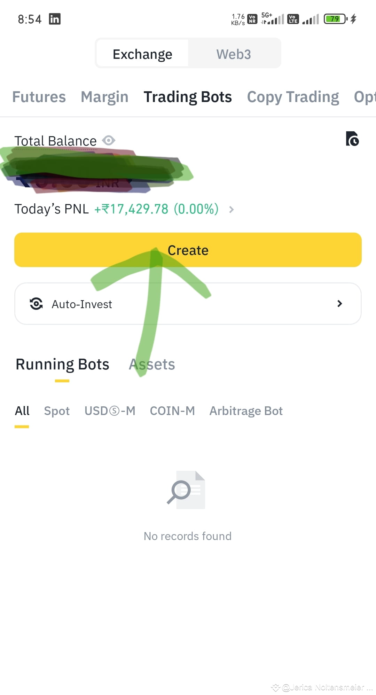Open Auto-Invest using the right arrow
This screenshot has width=376, height=695.
coord(339,303)
